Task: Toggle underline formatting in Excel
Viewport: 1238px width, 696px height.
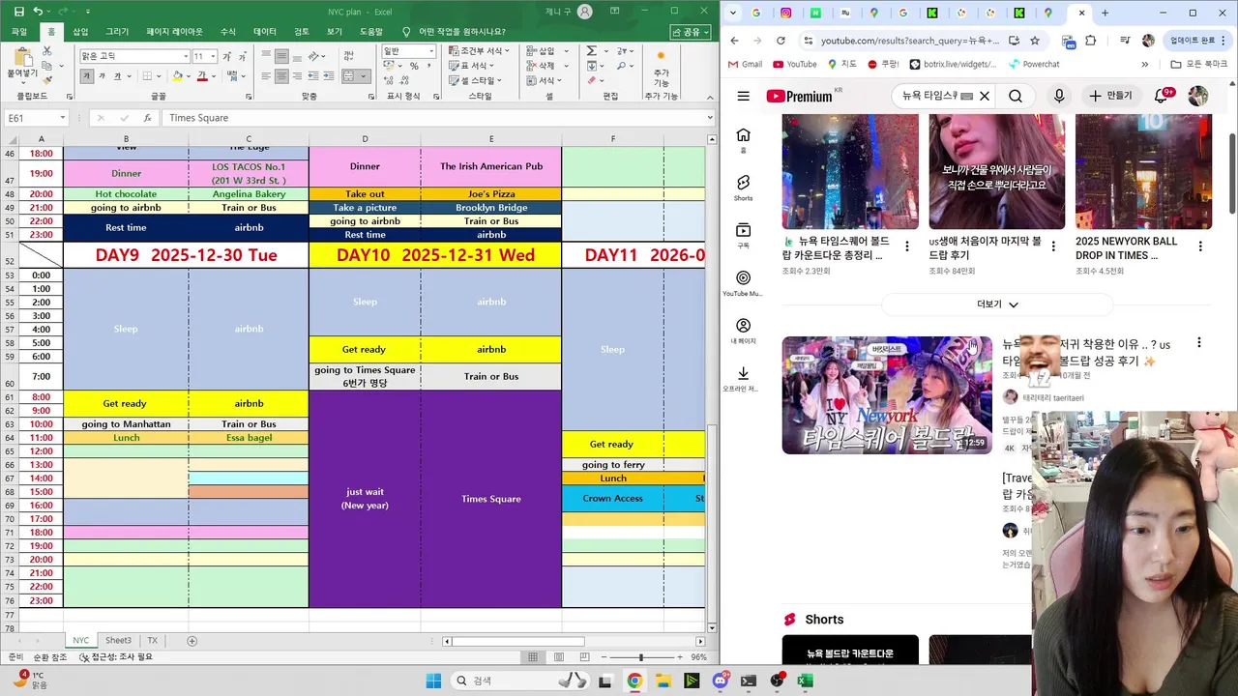Action: click(116, 76)
